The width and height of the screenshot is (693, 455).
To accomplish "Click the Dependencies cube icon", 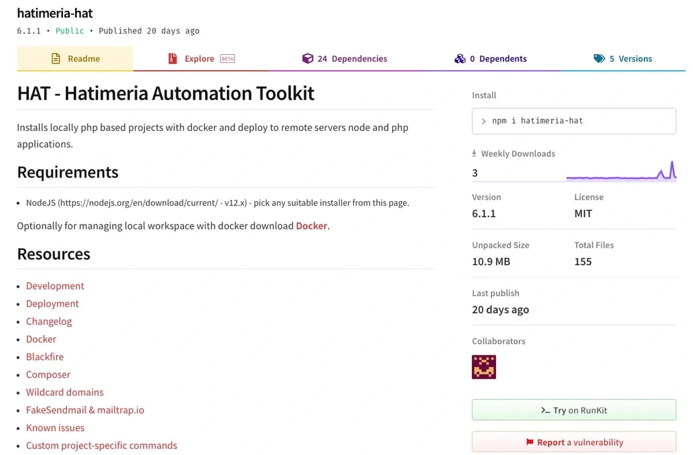I will (x=307, y=59).
